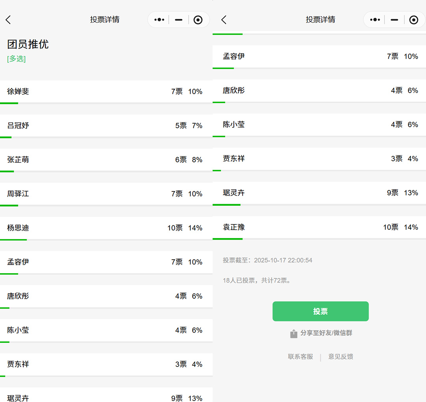Click the share icon beside 分享至好友/微信群
This screenshot has height=402, width=426.
[293, 334]
